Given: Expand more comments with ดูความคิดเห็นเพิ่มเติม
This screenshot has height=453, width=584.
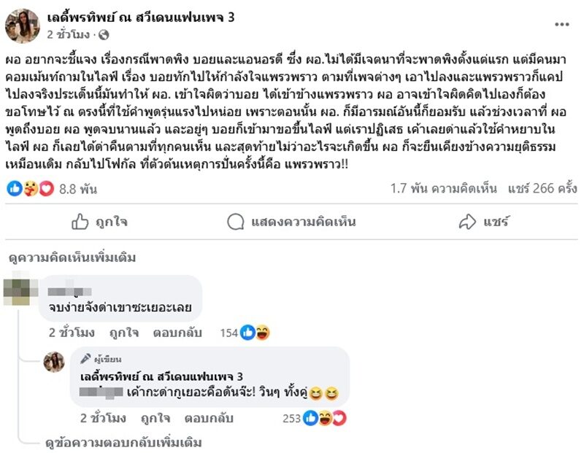Looking at the screenshot, I should tap(72, 258).
